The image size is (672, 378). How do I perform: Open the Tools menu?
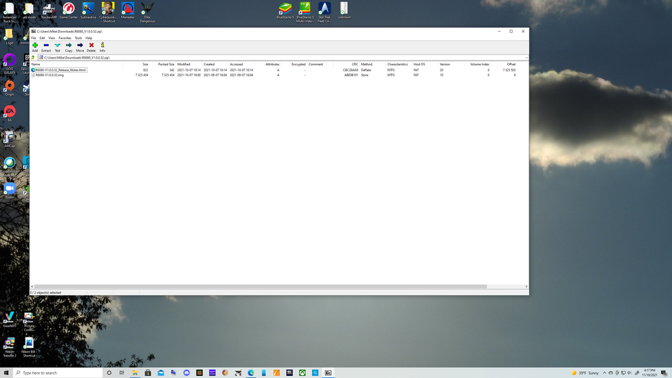click(x=78, y=38)
